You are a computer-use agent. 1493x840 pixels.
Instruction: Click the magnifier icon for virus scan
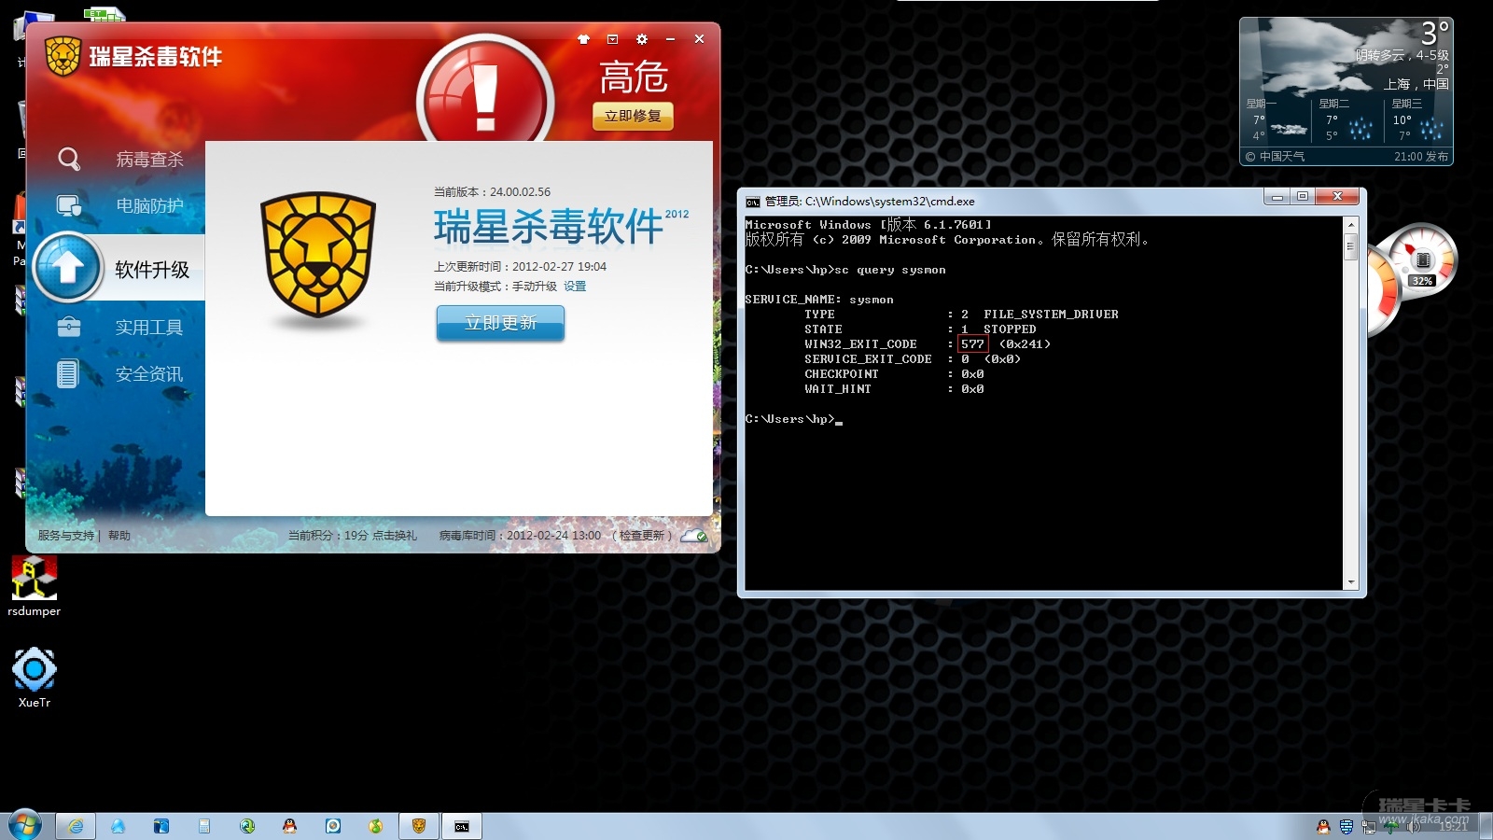[x=69, y=160]
